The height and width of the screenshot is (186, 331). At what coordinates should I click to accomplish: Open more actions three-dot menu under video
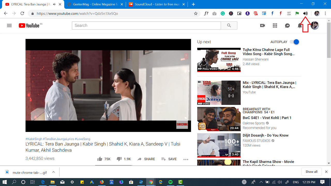point(186,159)
